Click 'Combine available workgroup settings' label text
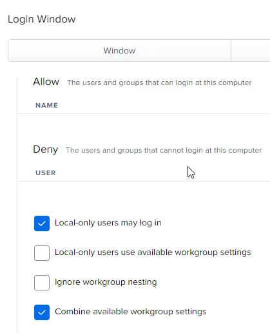This screenshot has height=333, width=270. coord(131,312)
